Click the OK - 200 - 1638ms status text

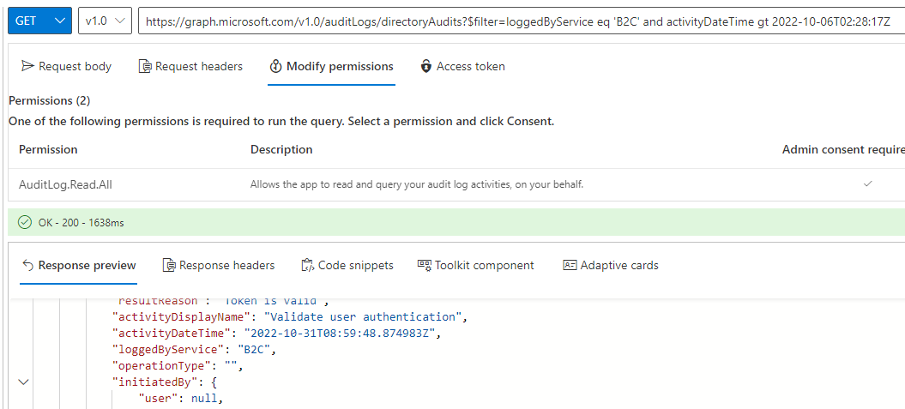[80, 223]
